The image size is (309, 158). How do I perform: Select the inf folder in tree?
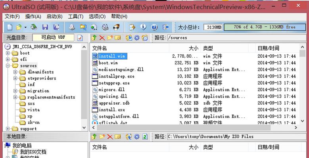pyautogui.click(x=31, y=85)
